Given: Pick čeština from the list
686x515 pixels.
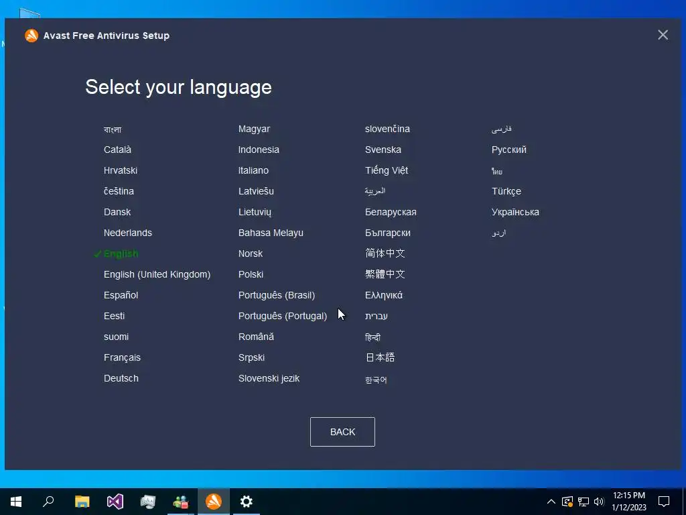Looking at the screenshot, I should click(119, 191).
